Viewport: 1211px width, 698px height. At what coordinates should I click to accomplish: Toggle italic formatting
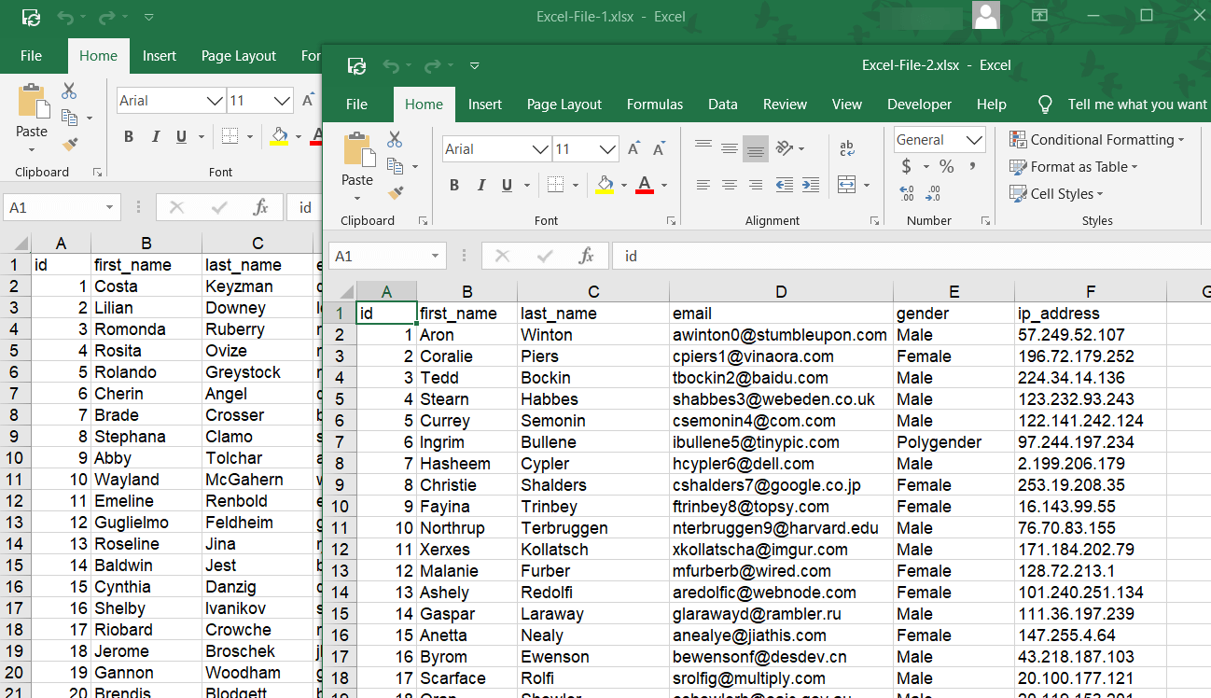pyautogui.click(x=481, y=185)
